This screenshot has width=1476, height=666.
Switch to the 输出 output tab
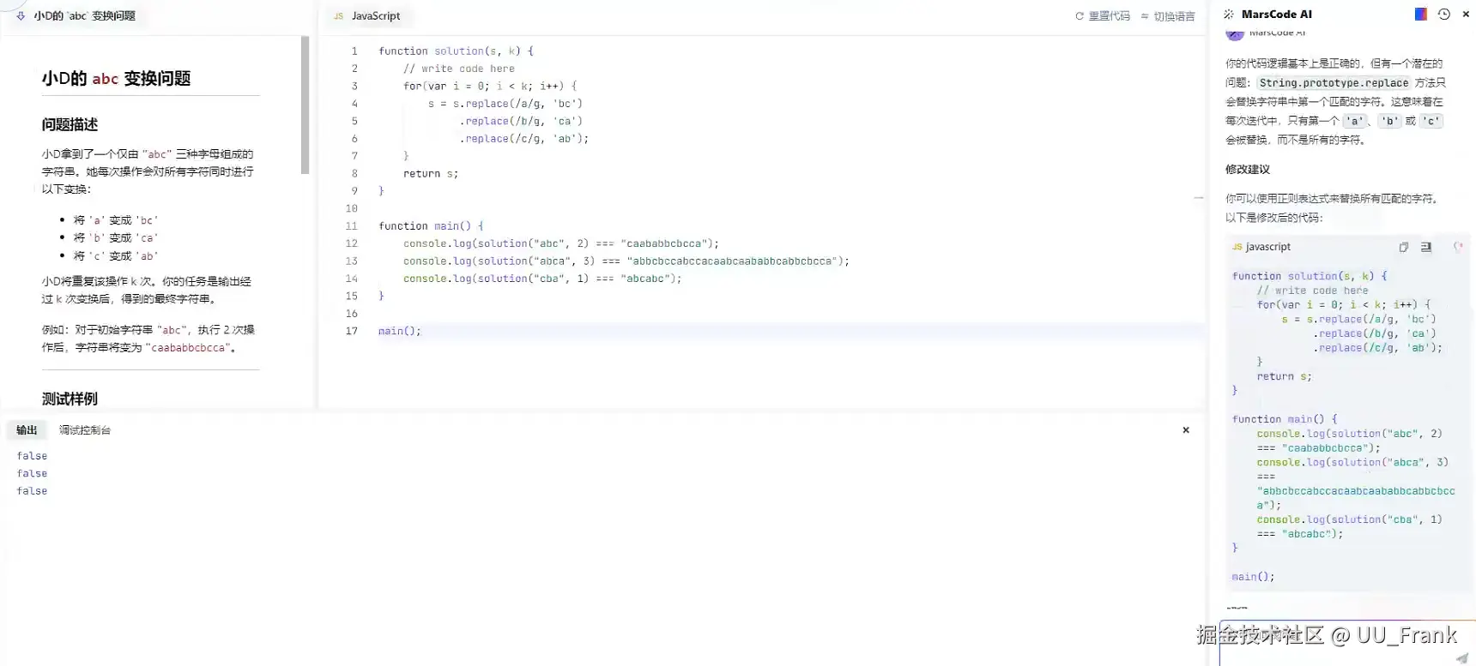tap(27, 430)
